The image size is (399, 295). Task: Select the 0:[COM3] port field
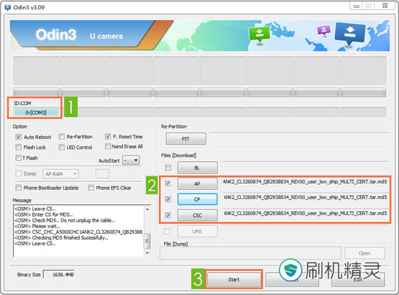coord(36,112)
